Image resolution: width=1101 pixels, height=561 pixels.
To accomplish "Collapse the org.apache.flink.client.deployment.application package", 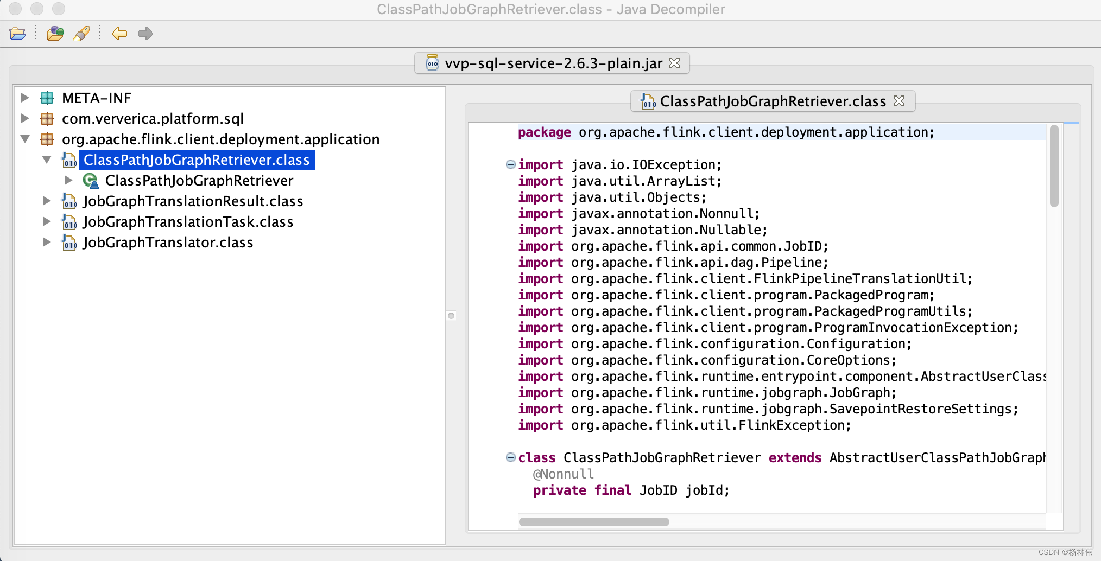I will click(25, 139).
